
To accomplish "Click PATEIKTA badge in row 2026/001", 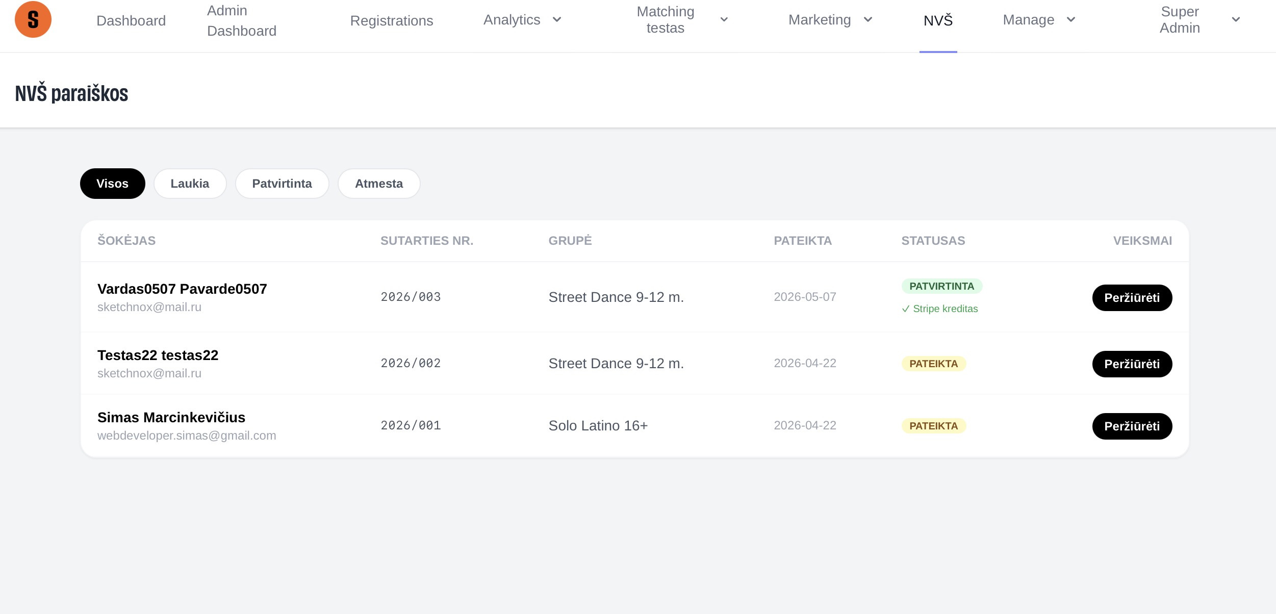I will click(x=933, y=426).
